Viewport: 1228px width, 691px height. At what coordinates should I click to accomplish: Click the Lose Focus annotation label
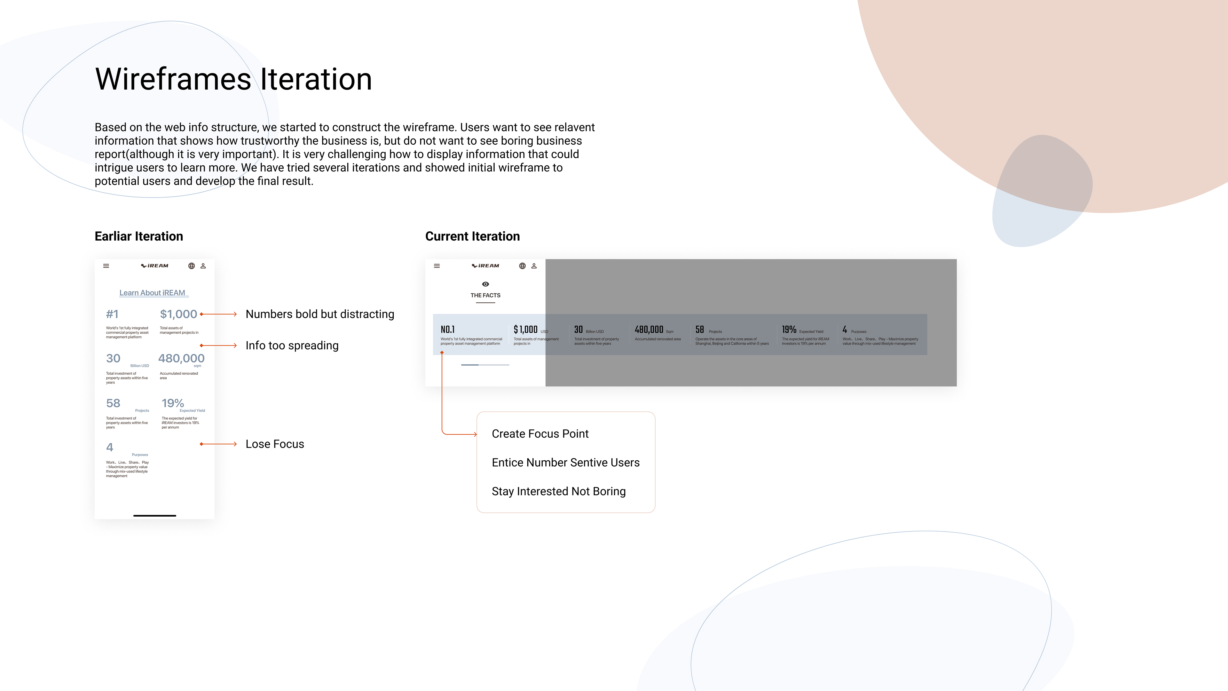275,444
